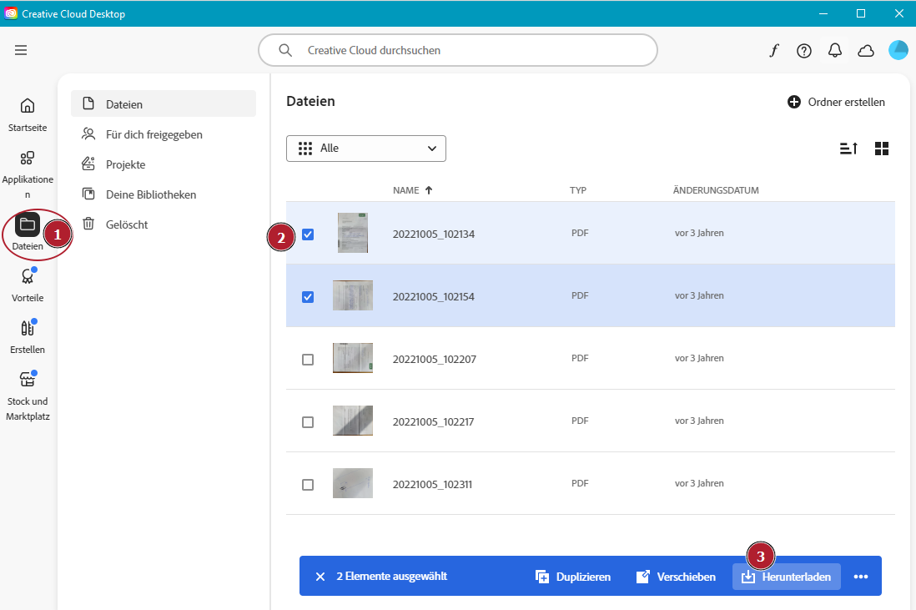The width and height of the screenshot is (916, 610).
Task: Click the cloud sync status icon
Action: tap(866, 51)
